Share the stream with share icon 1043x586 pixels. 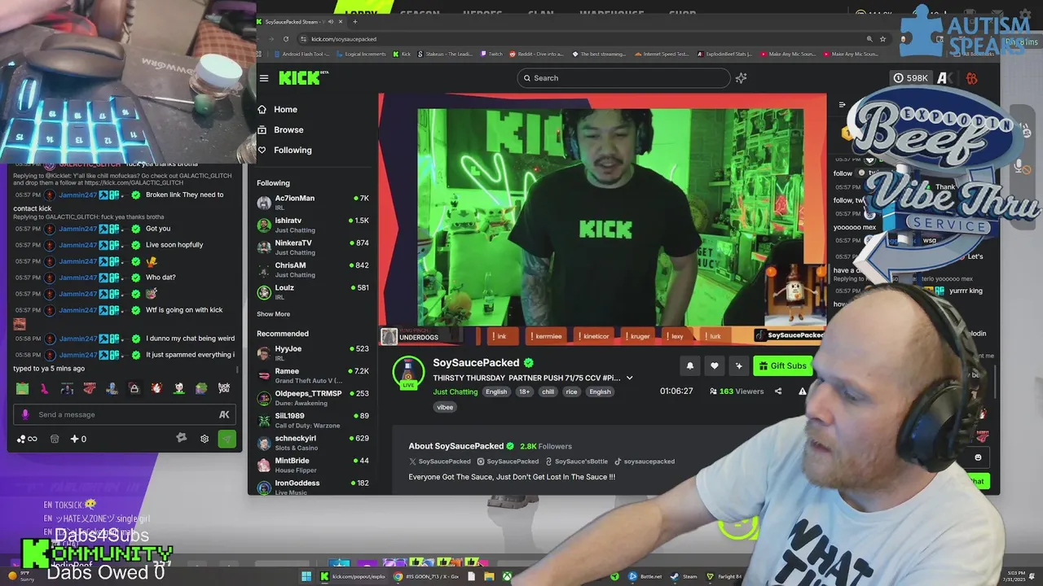click(x=778, y=391)
